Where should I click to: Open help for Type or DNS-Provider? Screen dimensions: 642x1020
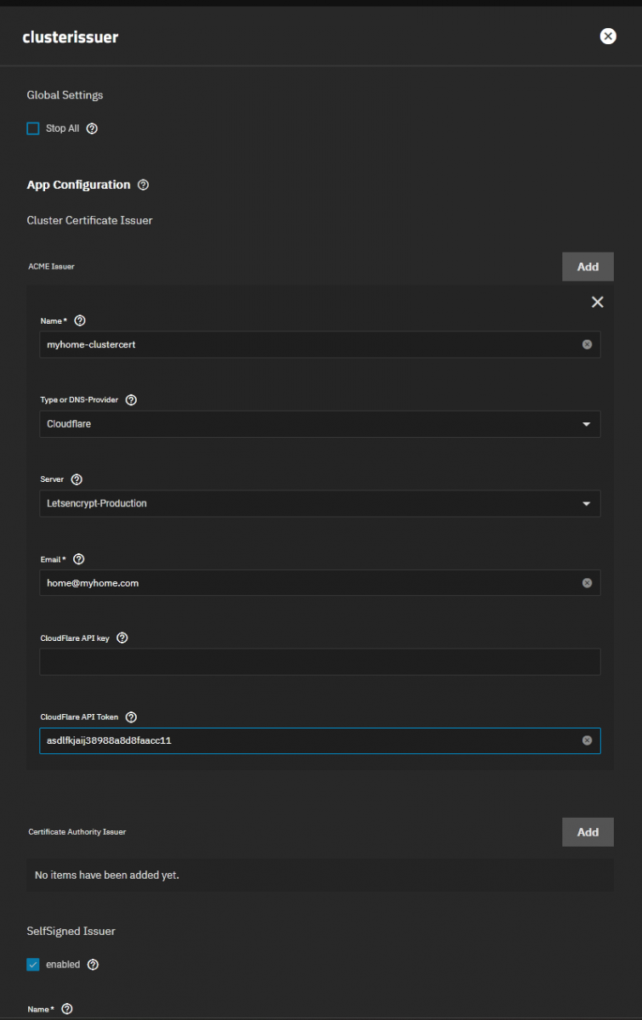131,399
